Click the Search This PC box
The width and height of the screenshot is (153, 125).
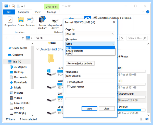click(x=137, y=38)
